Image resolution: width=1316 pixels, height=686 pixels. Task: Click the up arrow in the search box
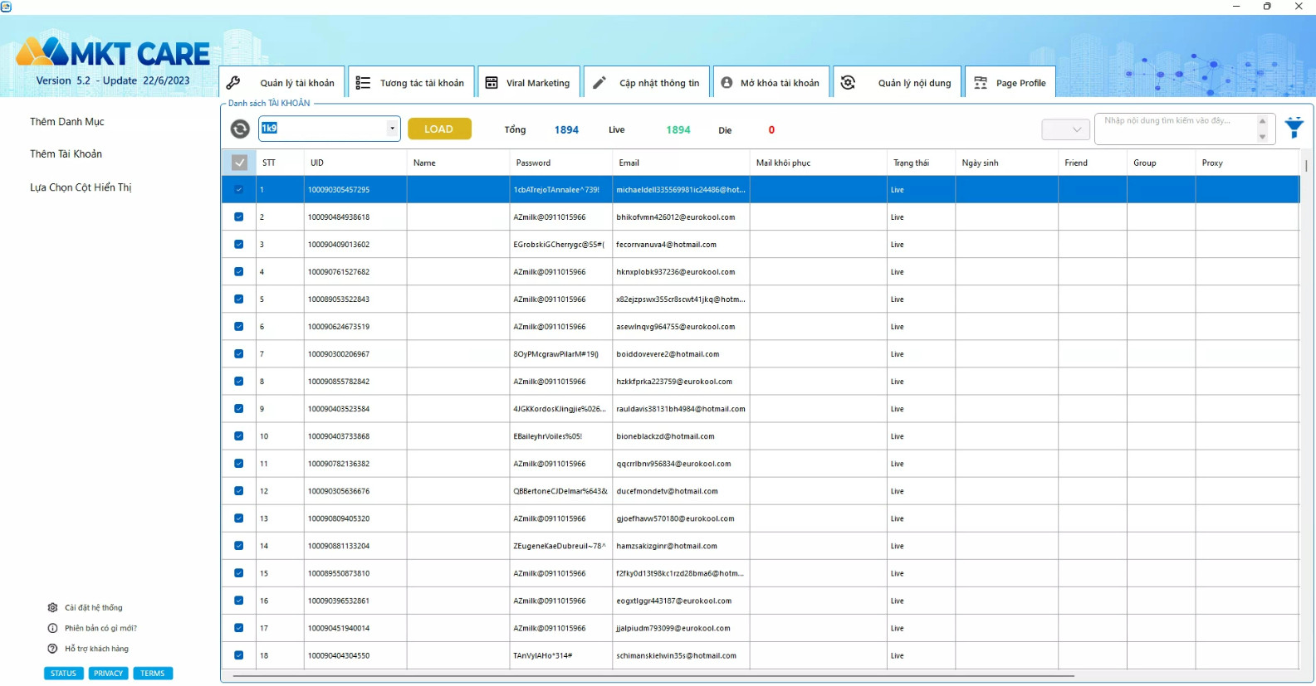click(1262, 121)
